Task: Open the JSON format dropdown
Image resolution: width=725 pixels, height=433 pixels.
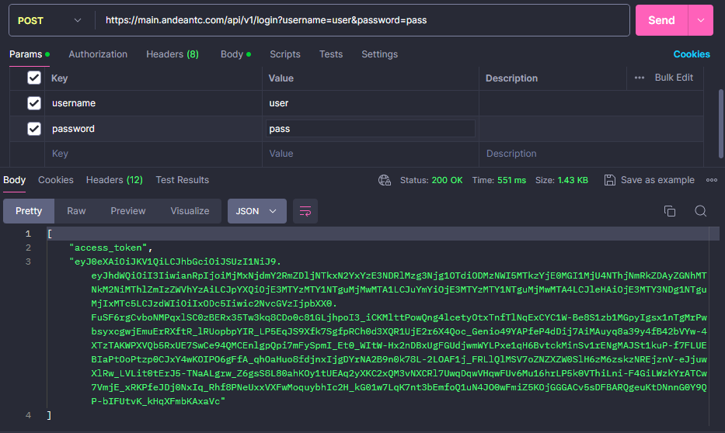Action: pos(256,211)
